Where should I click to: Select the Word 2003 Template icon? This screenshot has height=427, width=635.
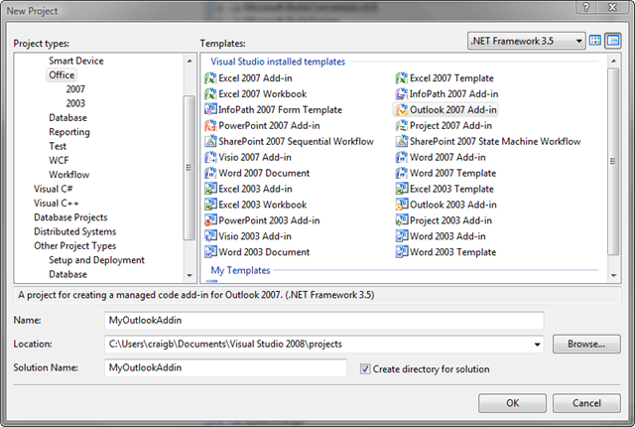[402, 251]
